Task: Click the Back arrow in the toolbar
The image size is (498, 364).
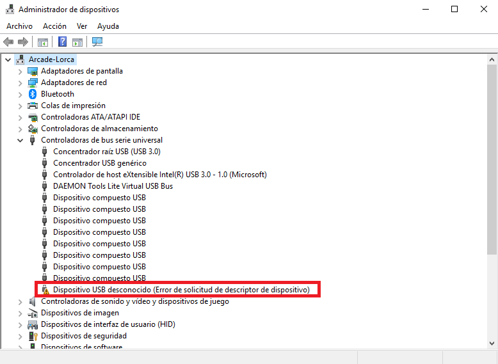Action: point(8,42)
